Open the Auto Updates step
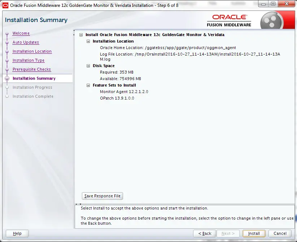This screenshot has height=242, width=297. 26,42
